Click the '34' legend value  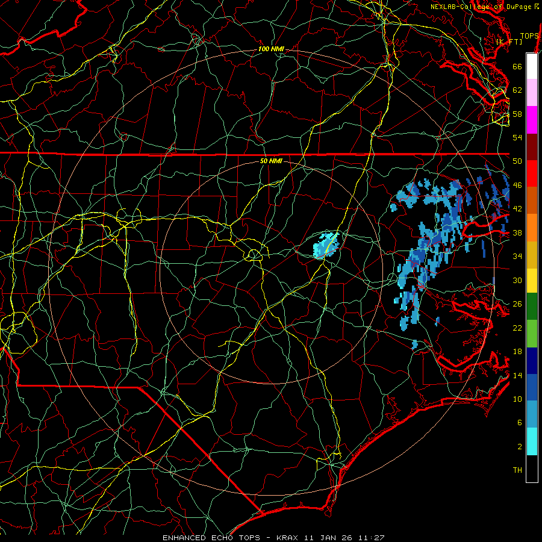coord(517,257)
